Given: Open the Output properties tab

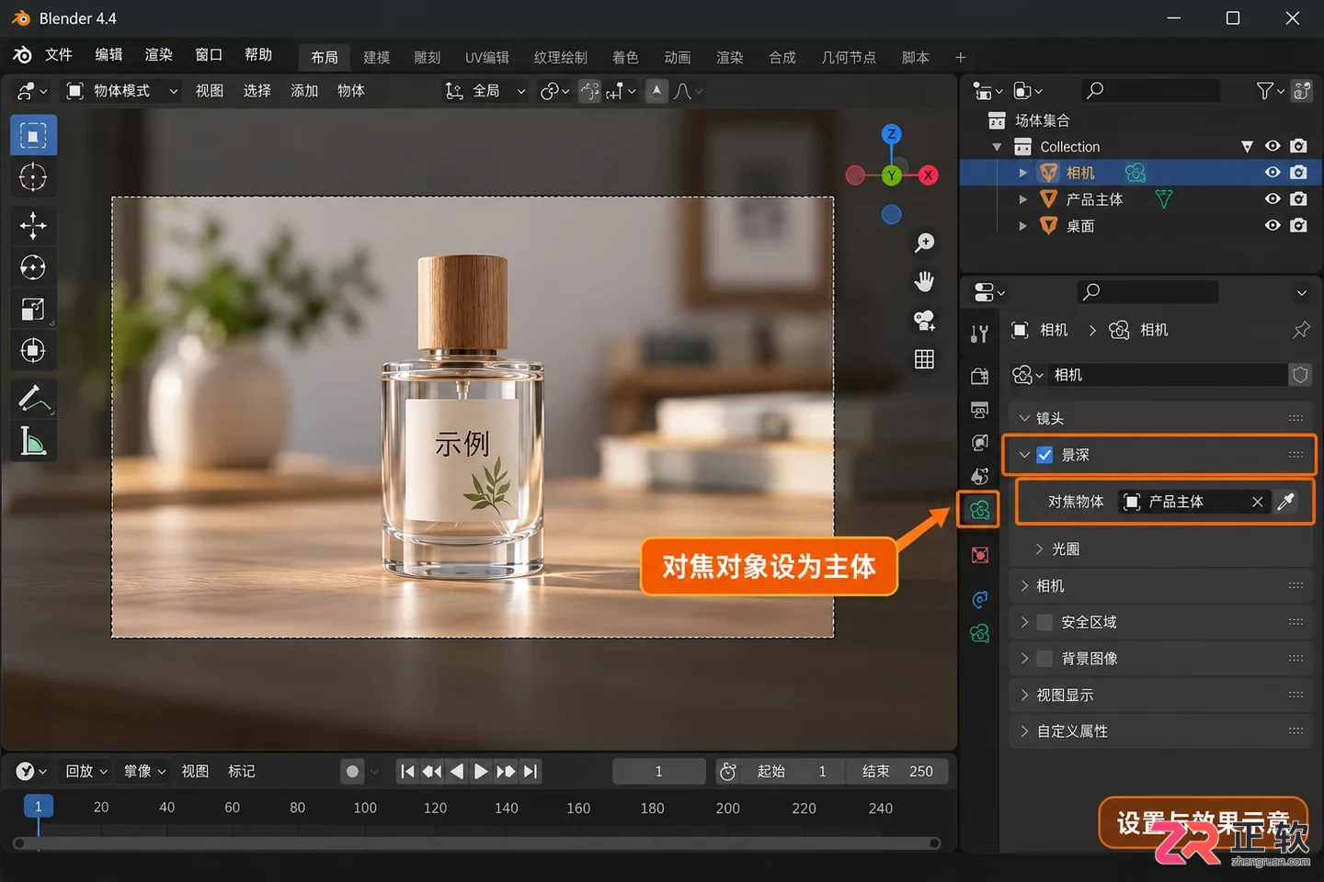Looking at the screenshot, I should pos(979,410).
